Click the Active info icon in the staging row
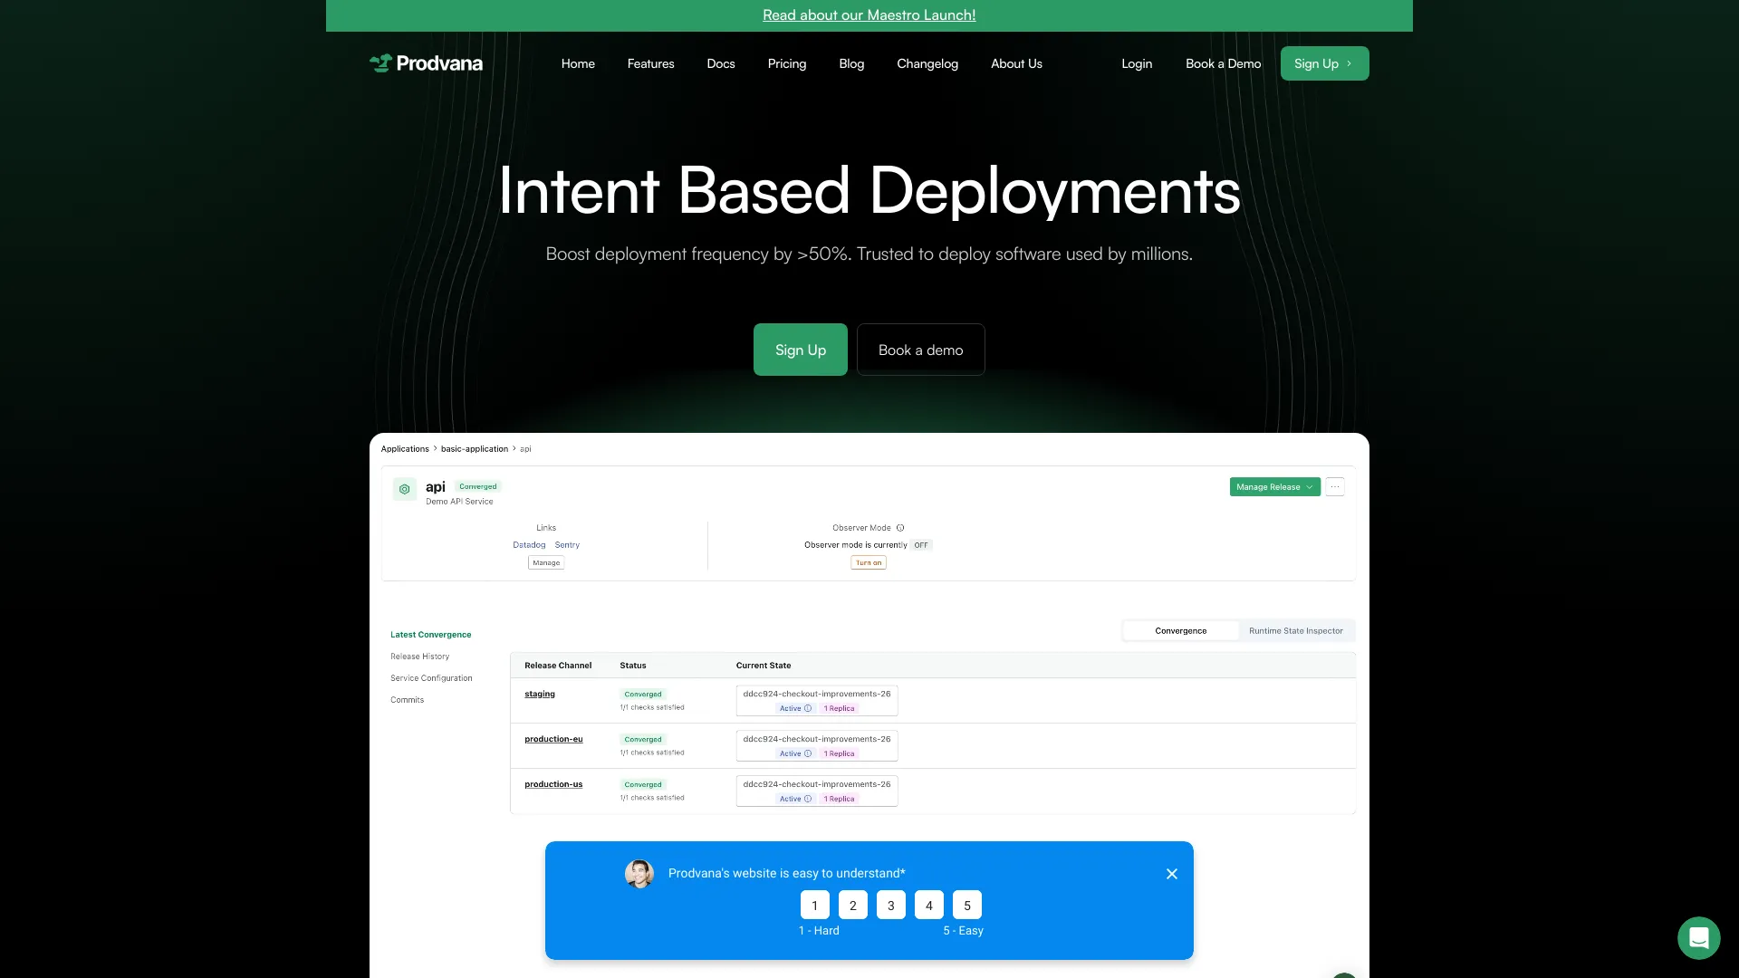 pyautogui.click(x=807, y=708)
